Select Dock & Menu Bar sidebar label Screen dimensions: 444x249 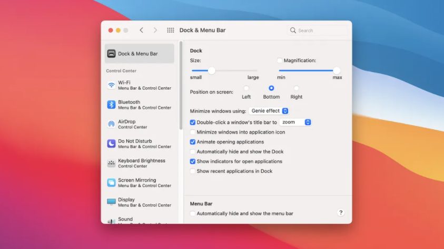(138, 54)
